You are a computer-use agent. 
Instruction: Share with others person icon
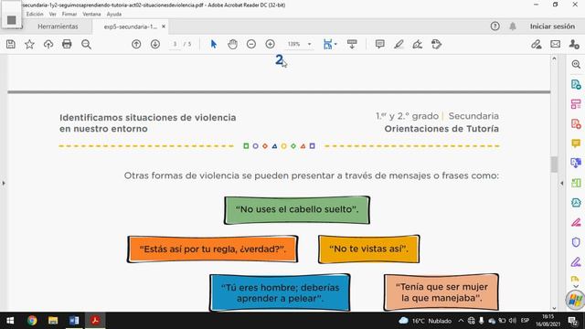574,45
